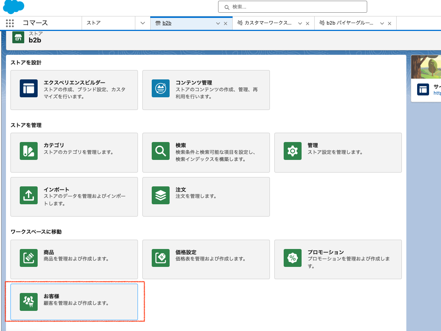Select the 注文 layers icon
The width and height of the screenshot is (441, 331).
click(x=160, y=195)
